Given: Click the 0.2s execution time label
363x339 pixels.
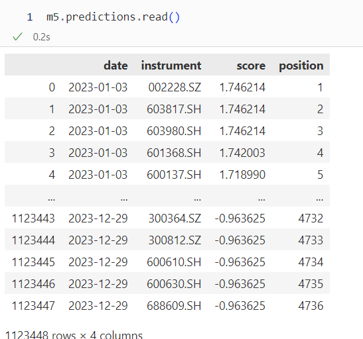Looking at the screenshot, I should point(42,37).
